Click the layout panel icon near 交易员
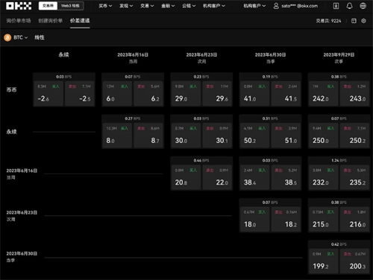Viewport: 373px width, 280px height. click(x=354, y=21)
